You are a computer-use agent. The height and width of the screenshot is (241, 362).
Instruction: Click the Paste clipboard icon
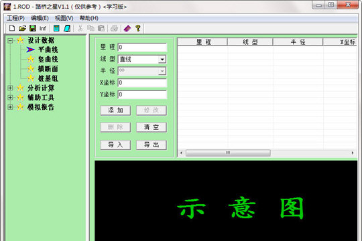[x=101, y=28]
